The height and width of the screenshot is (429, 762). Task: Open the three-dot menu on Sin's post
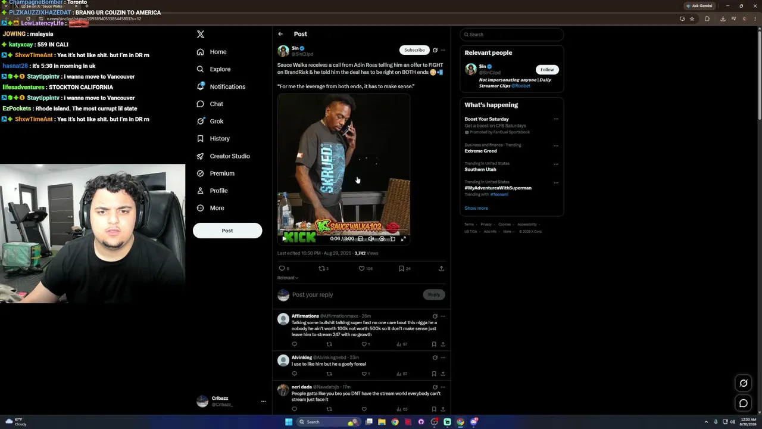point(443,50)
